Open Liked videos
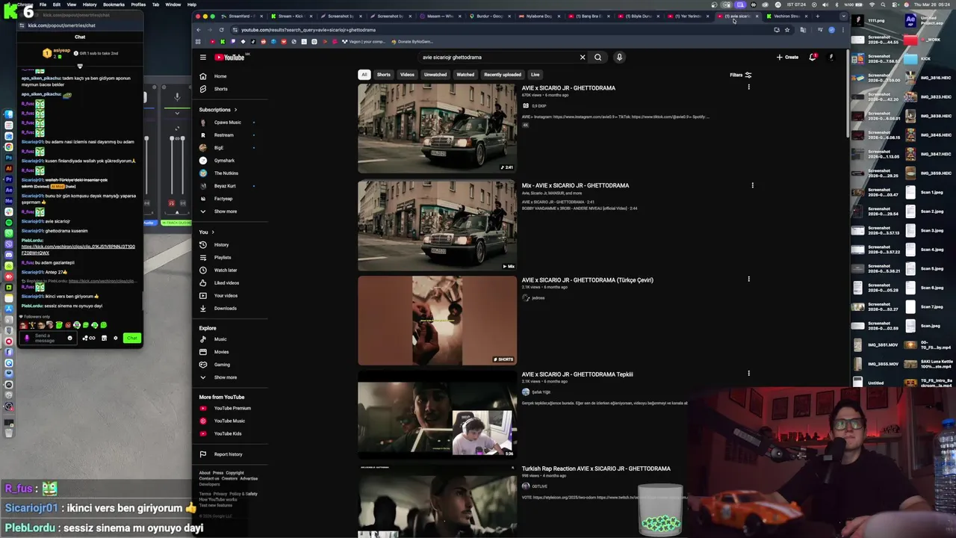 (x=226, y=282)
